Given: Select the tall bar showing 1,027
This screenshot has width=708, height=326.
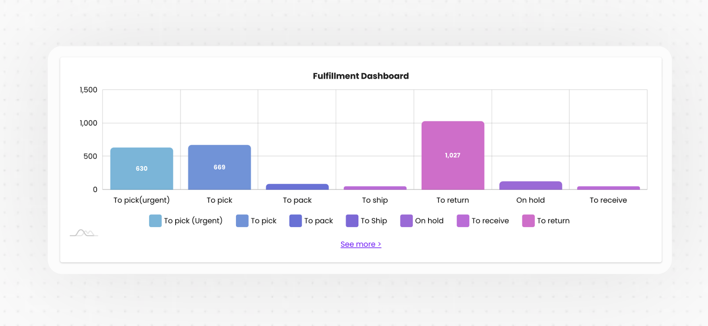Looking at the screenshot, I should (x=453, y=155).
